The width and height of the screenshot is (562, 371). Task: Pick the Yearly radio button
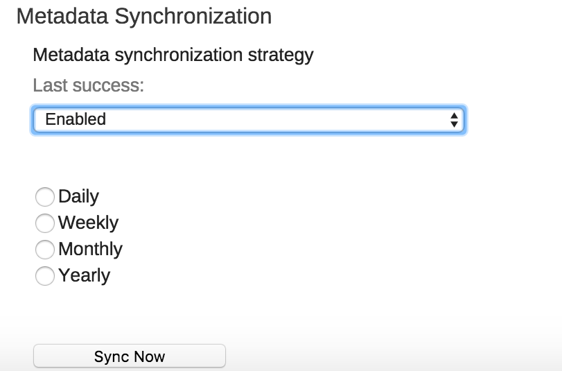pyautogui.click(x=44, y=276)
